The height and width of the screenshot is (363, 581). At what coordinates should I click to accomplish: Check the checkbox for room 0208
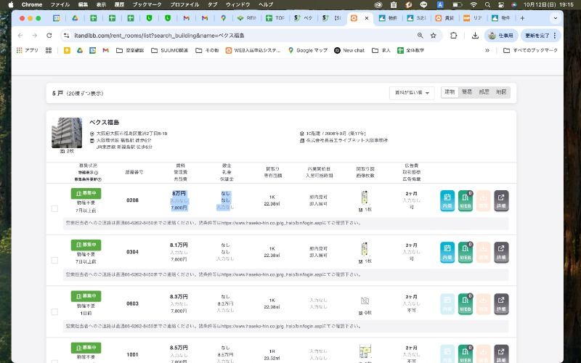point(54,208)
